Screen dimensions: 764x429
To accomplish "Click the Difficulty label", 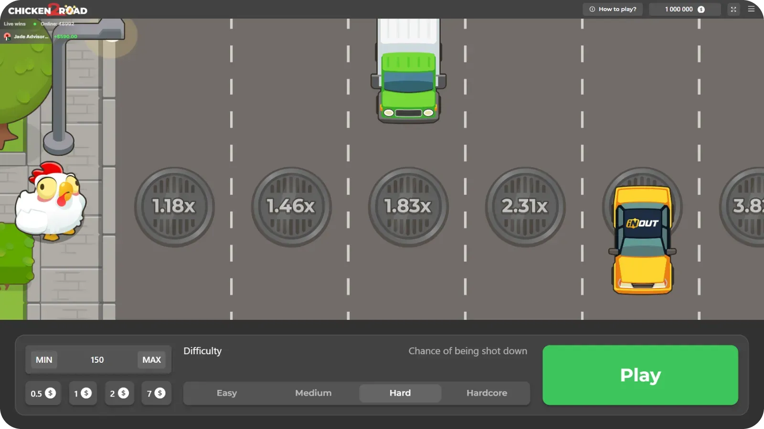I will (202, 351).
